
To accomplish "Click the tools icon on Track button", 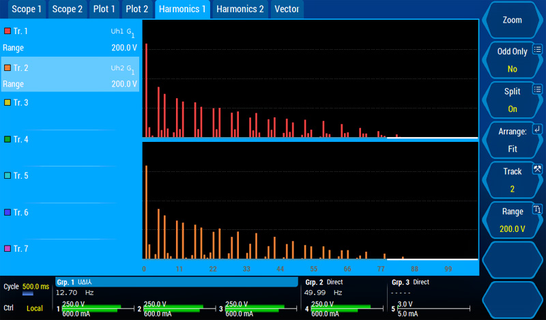I will pyautogui.click(x=537, y=169).
